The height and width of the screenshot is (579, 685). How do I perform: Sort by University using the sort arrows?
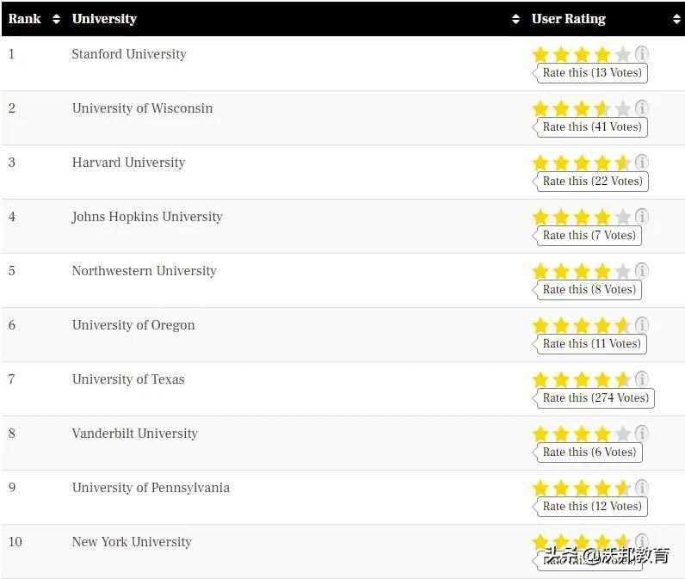(x=515, y=19)
